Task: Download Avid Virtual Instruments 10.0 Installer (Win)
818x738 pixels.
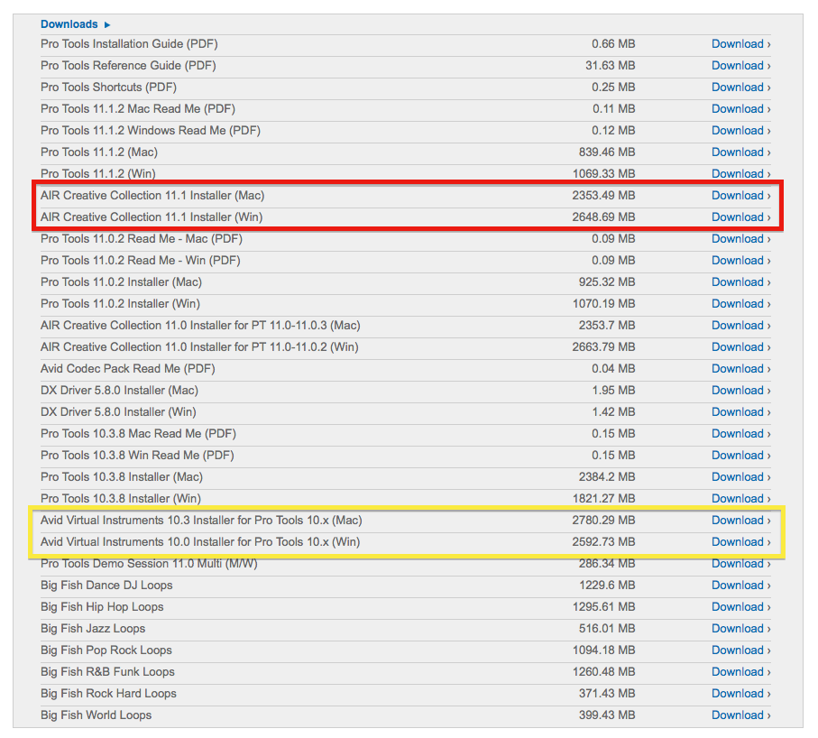Action: click(740, 542)
